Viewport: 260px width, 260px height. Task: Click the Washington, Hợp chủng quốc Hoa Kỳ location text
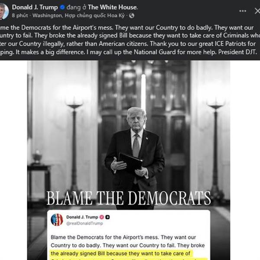point(78,16)
